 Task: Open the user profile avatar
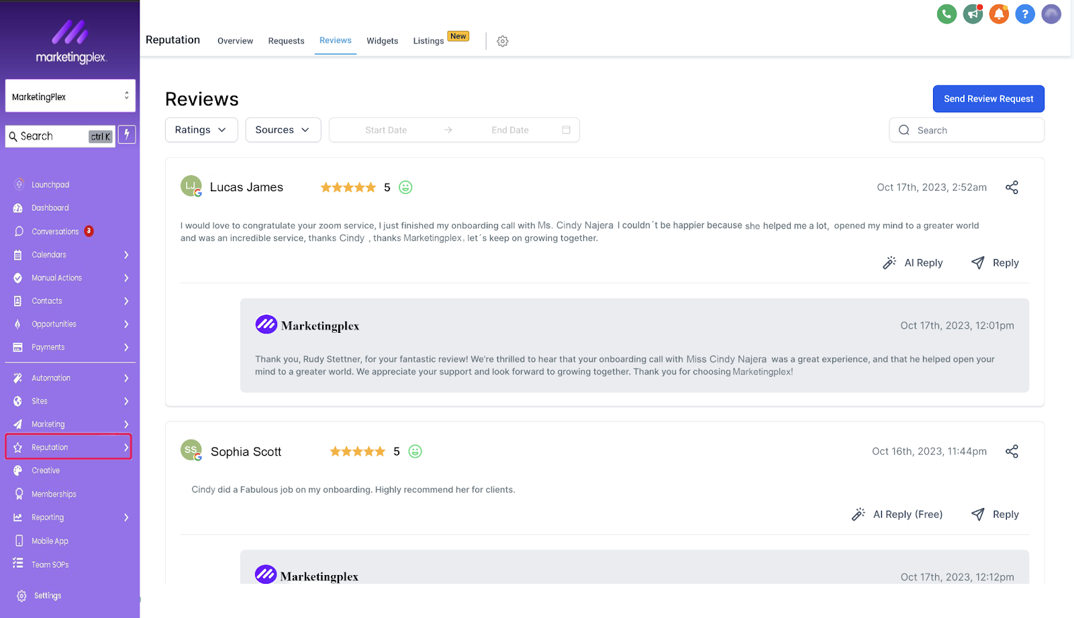click(x=1051, y=13)
